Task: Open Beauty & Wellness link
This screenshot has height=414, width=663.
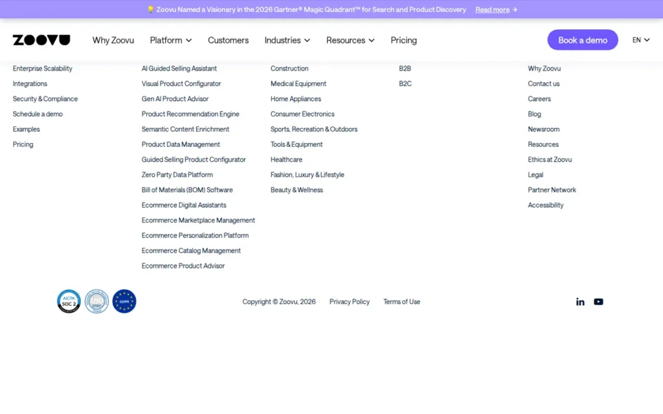Action: click(297, 190)
